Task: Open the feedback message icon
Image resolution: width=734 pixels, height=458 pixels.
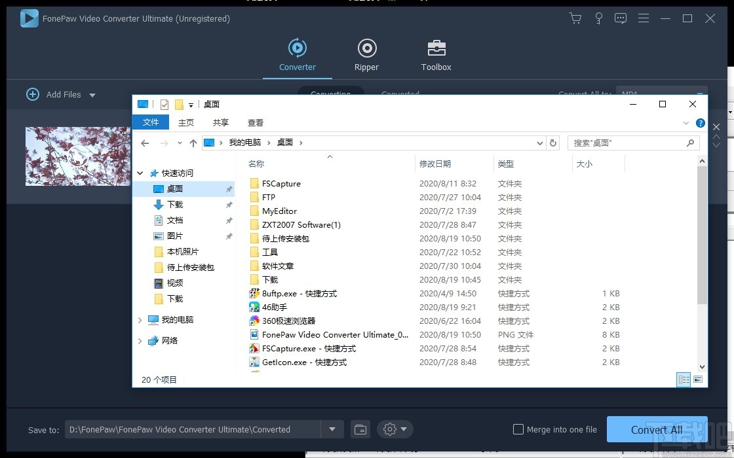Action: [621, 18]
